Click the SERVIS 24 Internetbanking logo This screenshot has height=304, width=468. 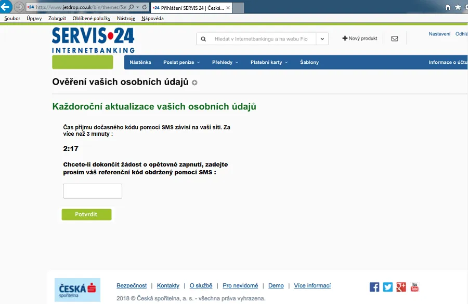click(x=93, y=40)
